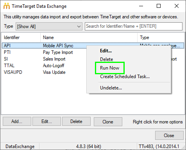Click the Edit... button below the list

(x=46, y=121)
